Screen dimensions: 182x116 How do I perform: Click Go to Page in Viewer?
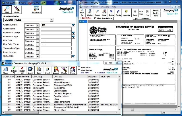point(141,13)
